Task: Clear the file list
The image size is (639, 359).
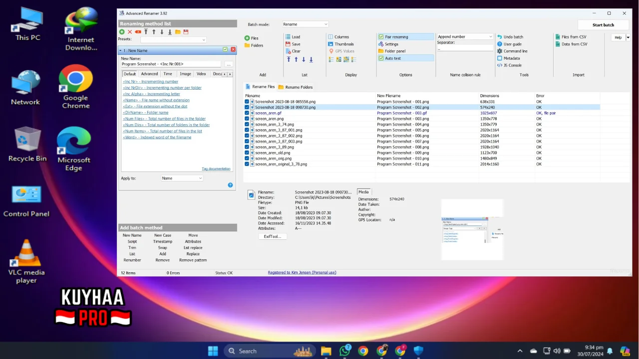Action: [293, 51]
